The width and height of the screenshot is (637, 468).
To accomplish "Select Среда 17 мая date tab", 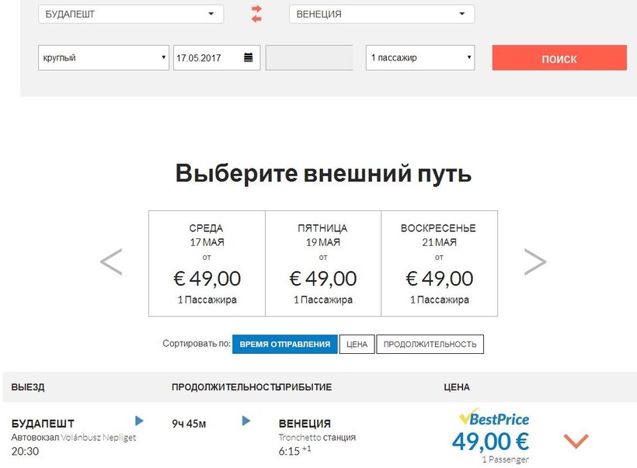I will point(206,264).
